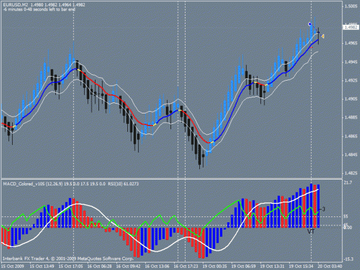Image resolution: width=360 pixels, height=270 pixels.
Task: Click price scale value 1.4865
Action: (x=351, y=136)
